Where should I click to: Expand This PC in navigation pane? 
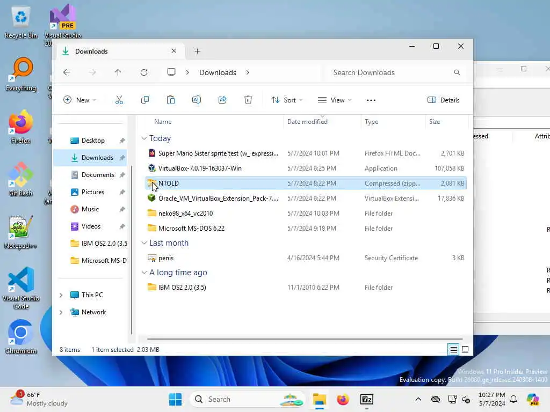[x=61, y=296]
